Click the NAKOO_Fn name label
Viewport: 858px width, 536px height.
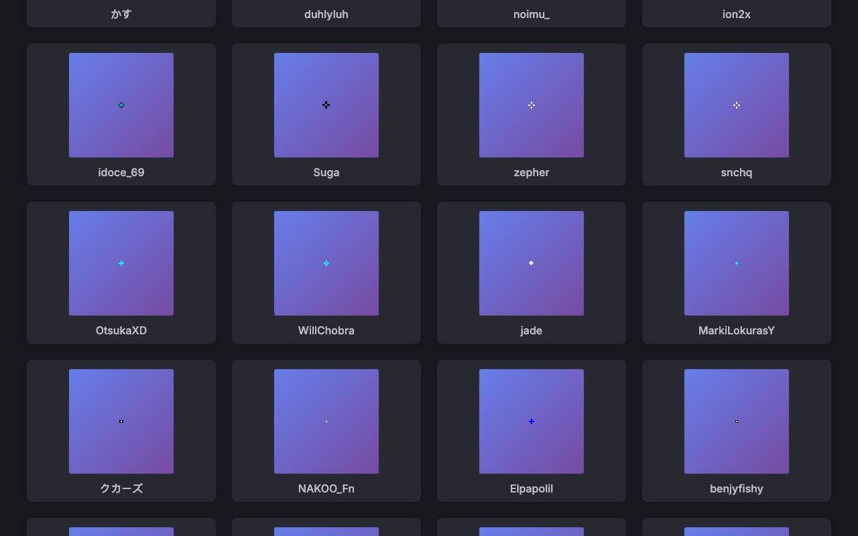click(326, 489)
